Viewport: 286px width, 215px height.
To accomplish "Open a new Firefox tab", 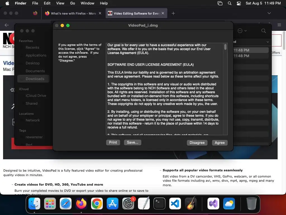I will [x=173, y=13].
